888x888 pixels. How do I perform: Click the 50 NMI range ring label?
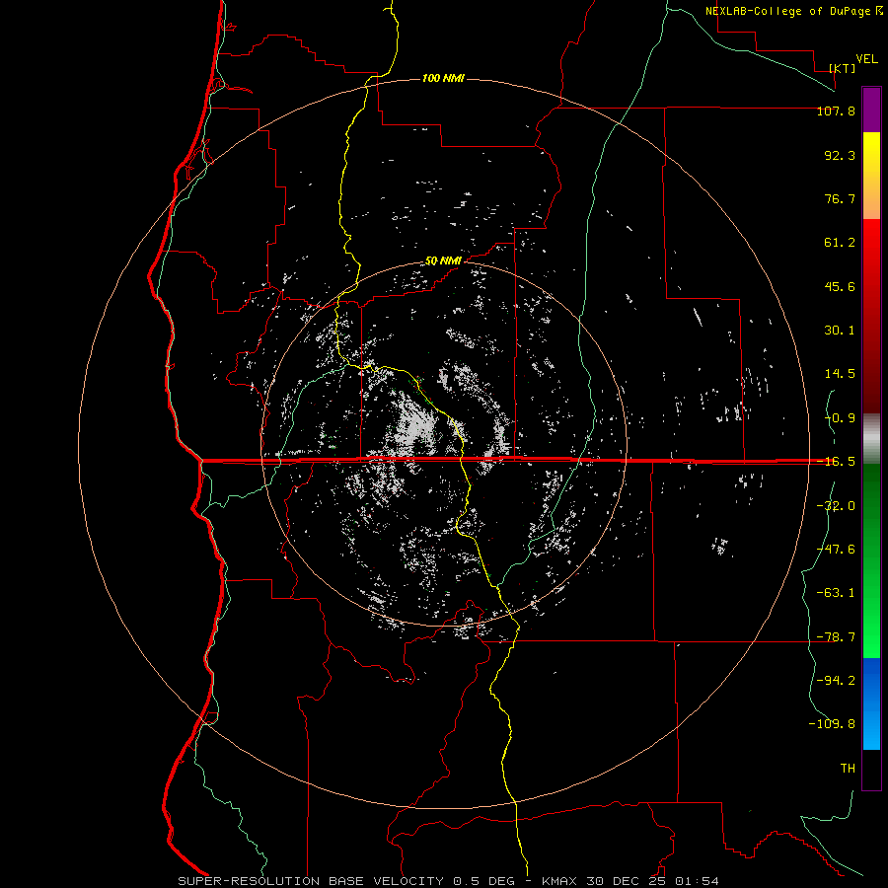(443, 261)
